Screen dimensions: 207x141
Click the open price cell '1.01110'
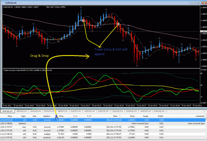(x=61, y=138)
